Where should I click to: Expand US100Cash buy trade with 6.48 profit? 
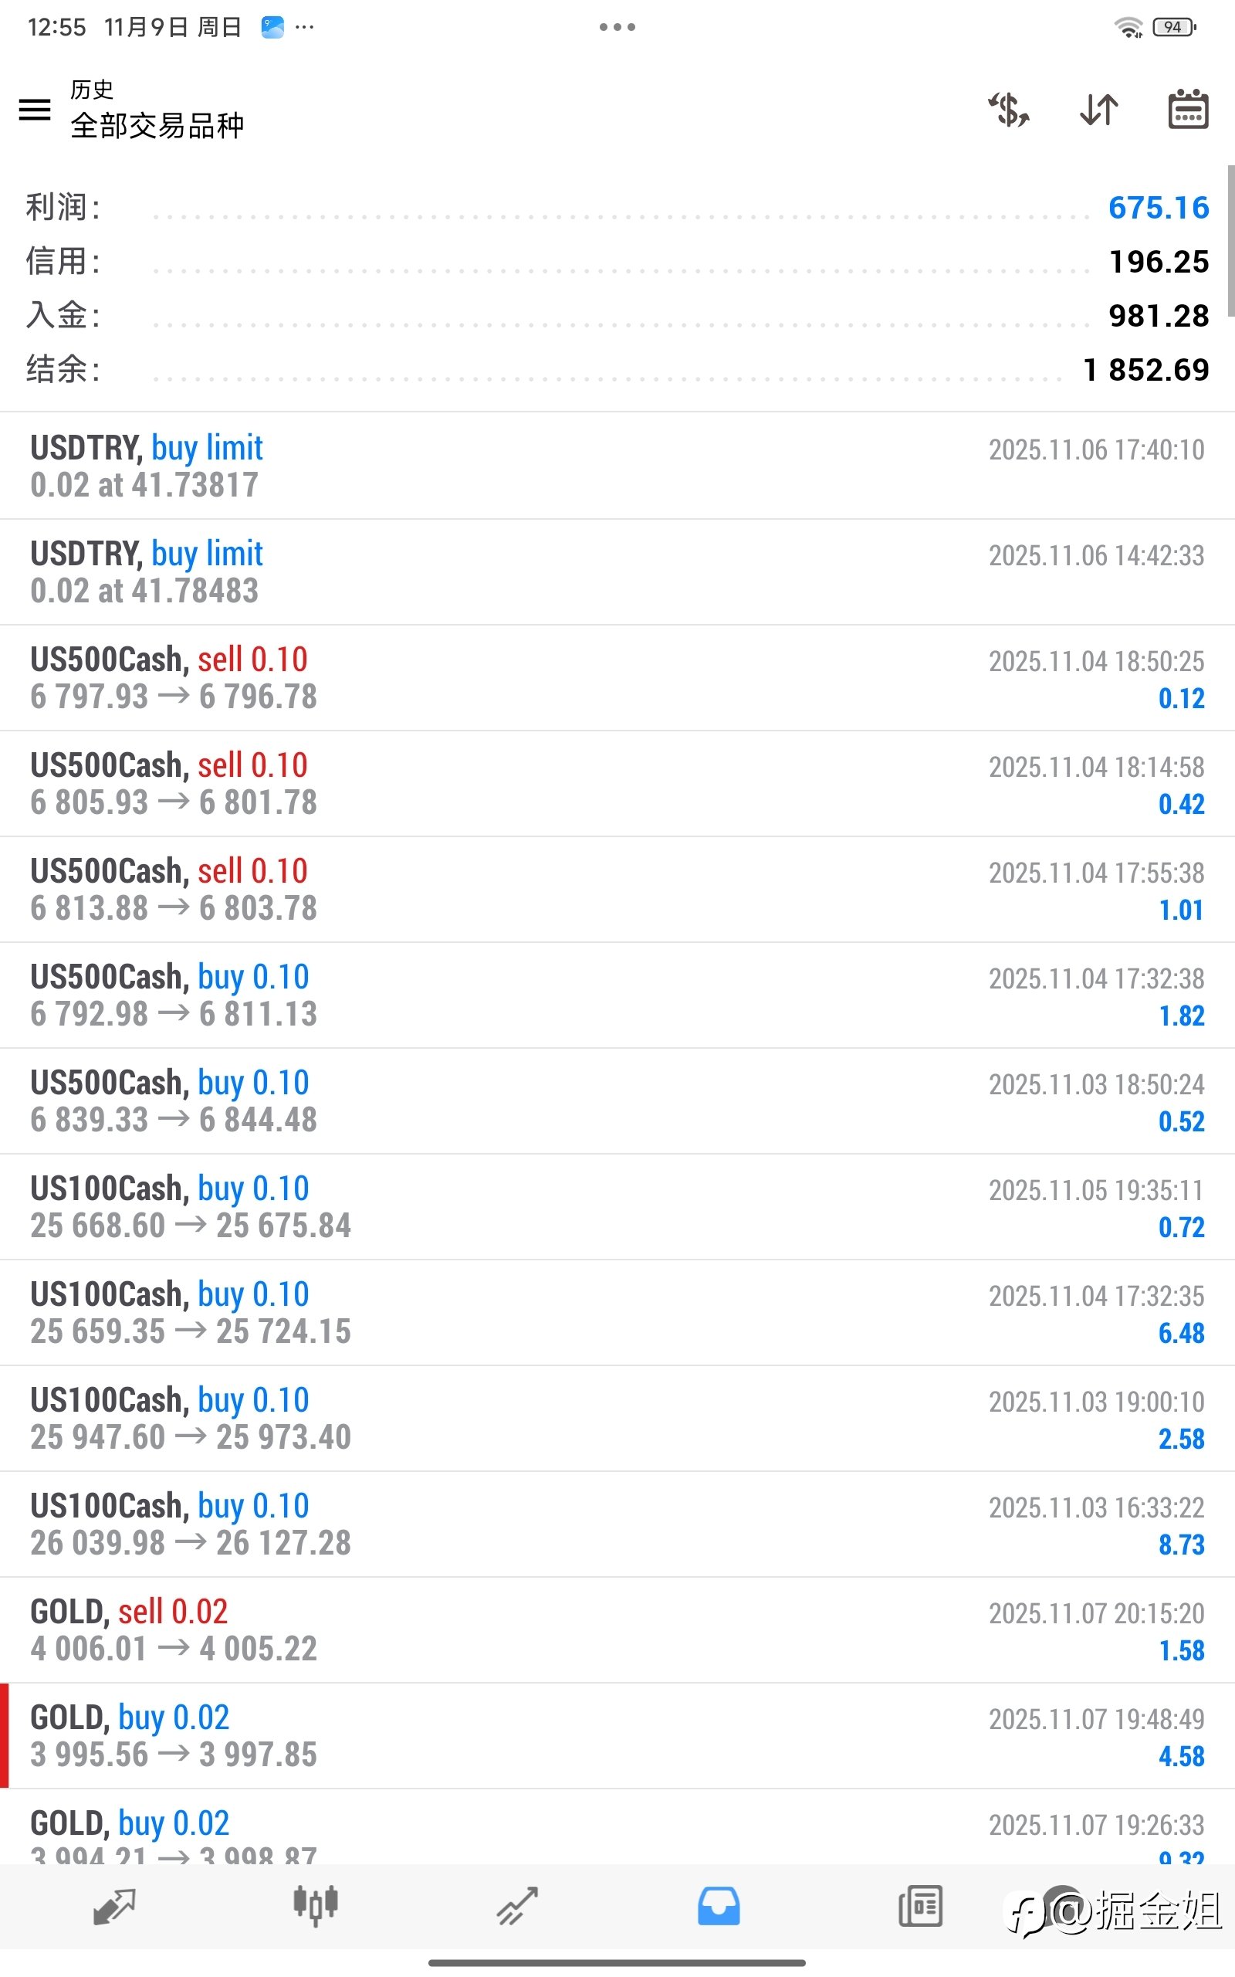tap(617, 1313)
